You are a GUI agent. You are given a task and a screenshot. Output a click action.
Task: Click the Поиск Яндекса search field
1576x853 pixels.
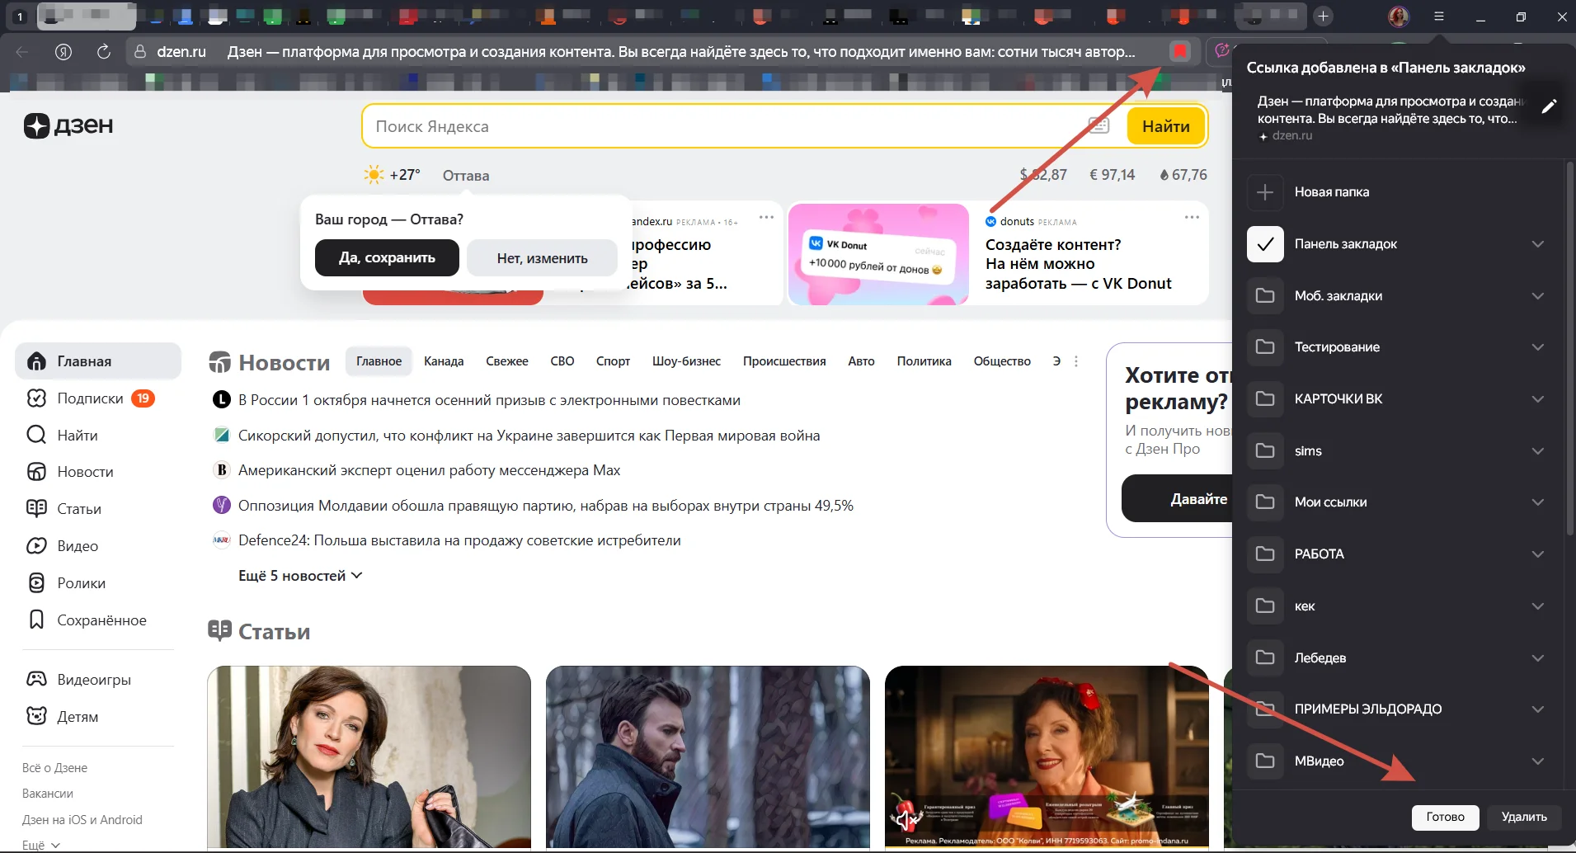click(x=726, y=126)
